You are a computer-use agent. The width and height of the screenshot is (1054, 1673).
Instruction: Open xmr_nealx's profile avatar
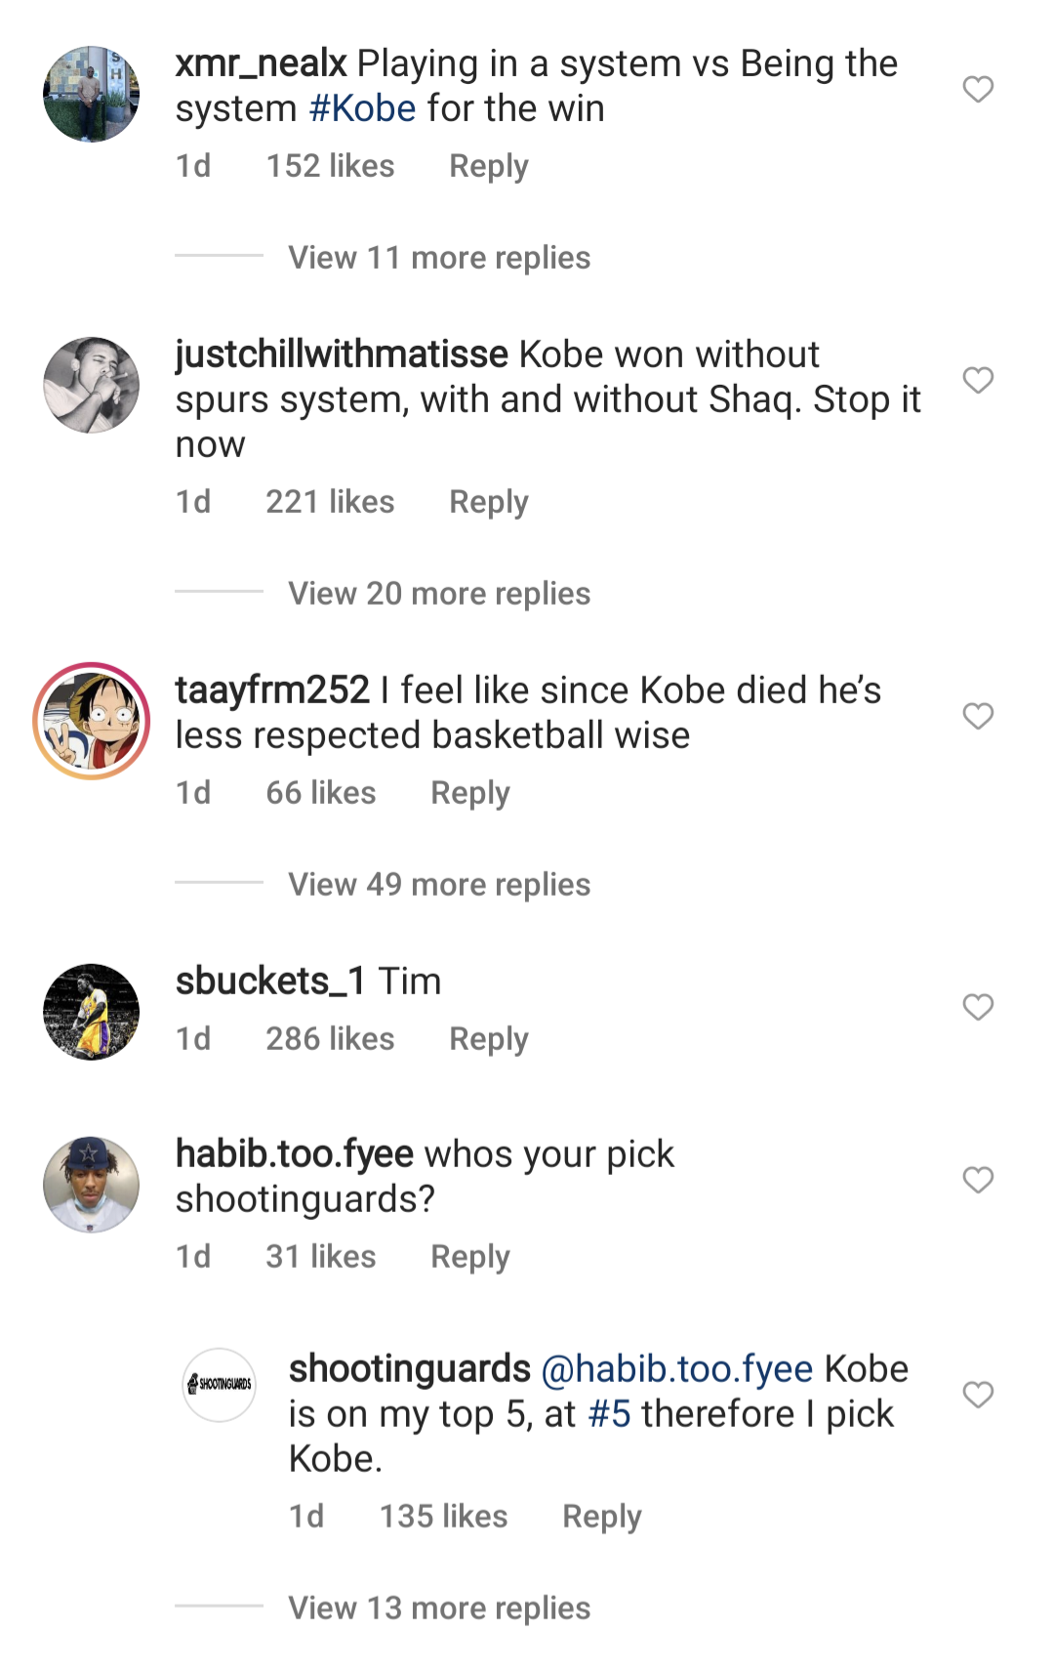point(91,92)
